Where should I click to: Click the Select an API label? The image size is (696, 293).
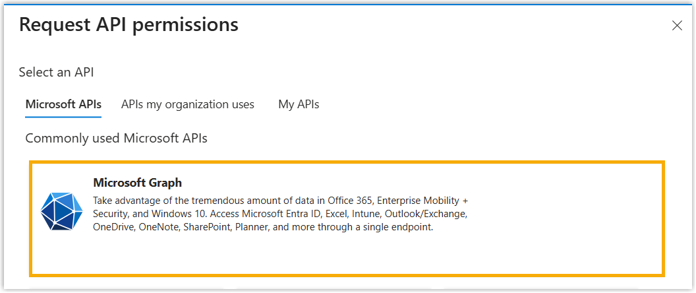pyautogui.click(x=61, y=72)
